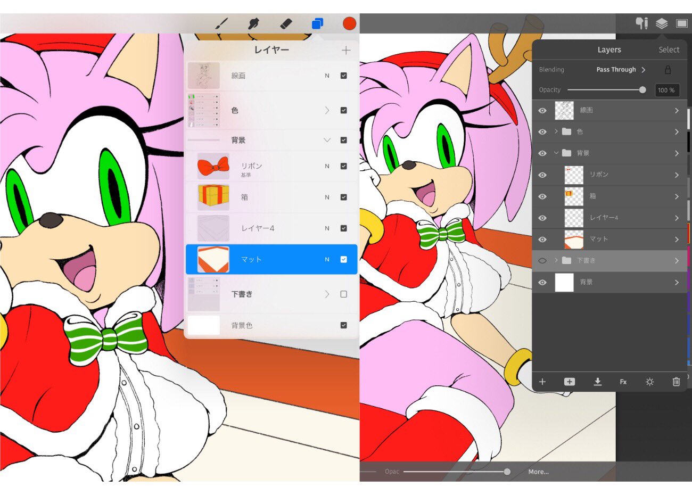Open blend mode N of レイヤー4
692x495 pixels.
[x=327, y=228]
